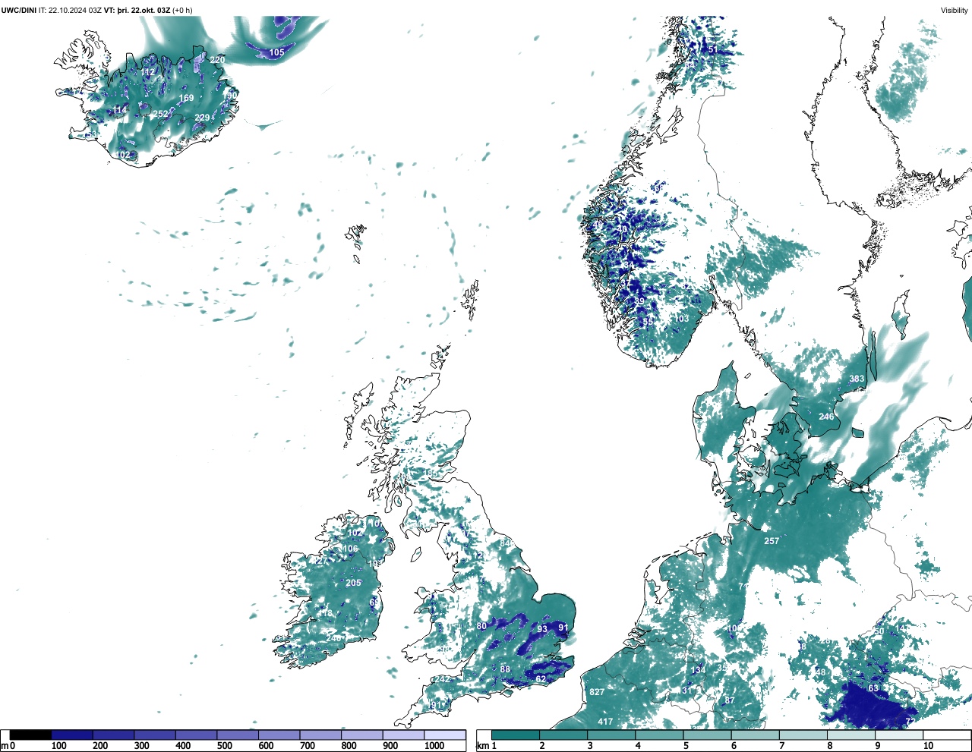The image size is (972, 752).
Task: Click the '51' value in northern Norway
Action: tap(712, 50)
